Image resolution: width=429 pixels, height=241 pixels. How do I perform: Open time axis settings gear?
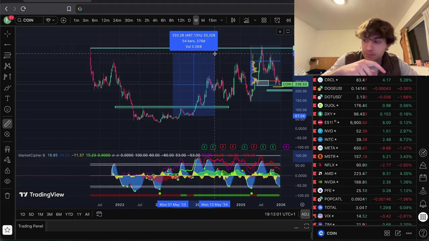click(x=302, y=205)
